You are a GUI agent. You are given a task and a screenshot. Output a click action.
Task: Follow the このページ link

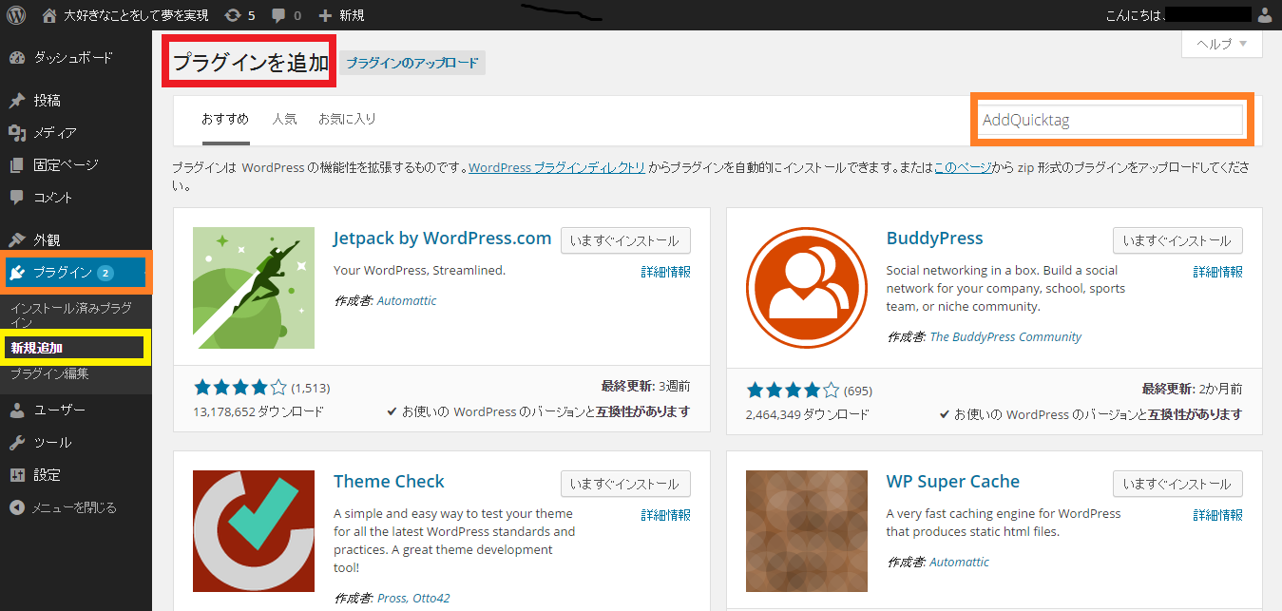[963, 167]
